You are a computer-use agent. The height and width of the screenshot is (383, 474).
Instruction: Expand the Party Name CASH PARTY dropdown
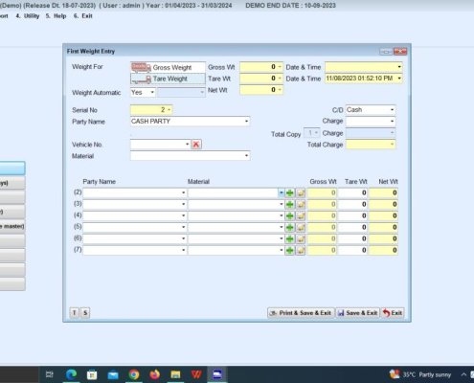(246, 122)
